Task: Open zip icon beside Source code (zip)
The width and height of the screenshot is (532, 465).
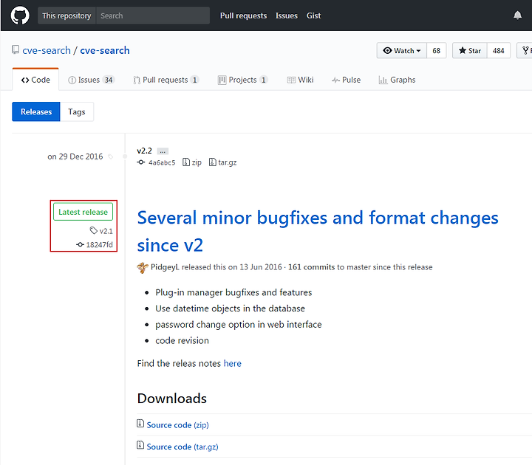Action: tap(140, 424)
